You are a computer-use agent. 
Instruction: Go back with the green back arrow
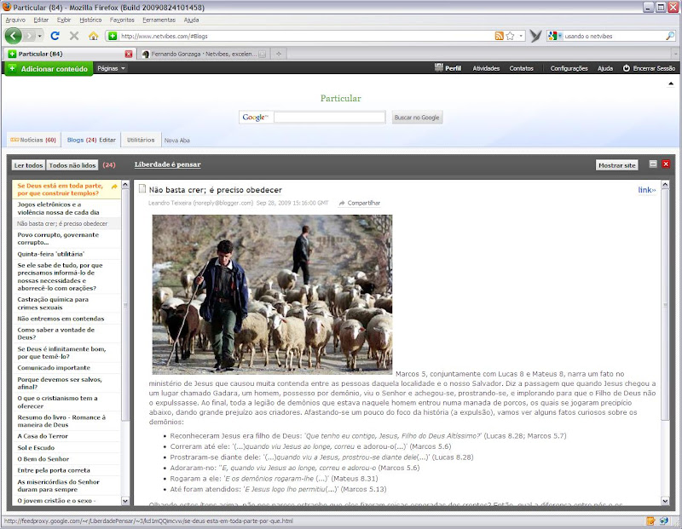[14, 36]
